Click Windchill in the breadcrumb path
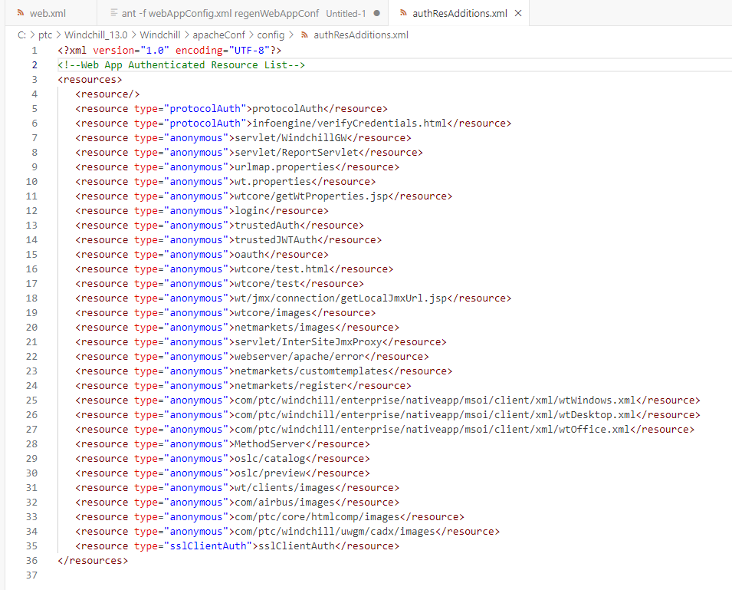The height and width of the screenshot is (590, 732). 160,35
